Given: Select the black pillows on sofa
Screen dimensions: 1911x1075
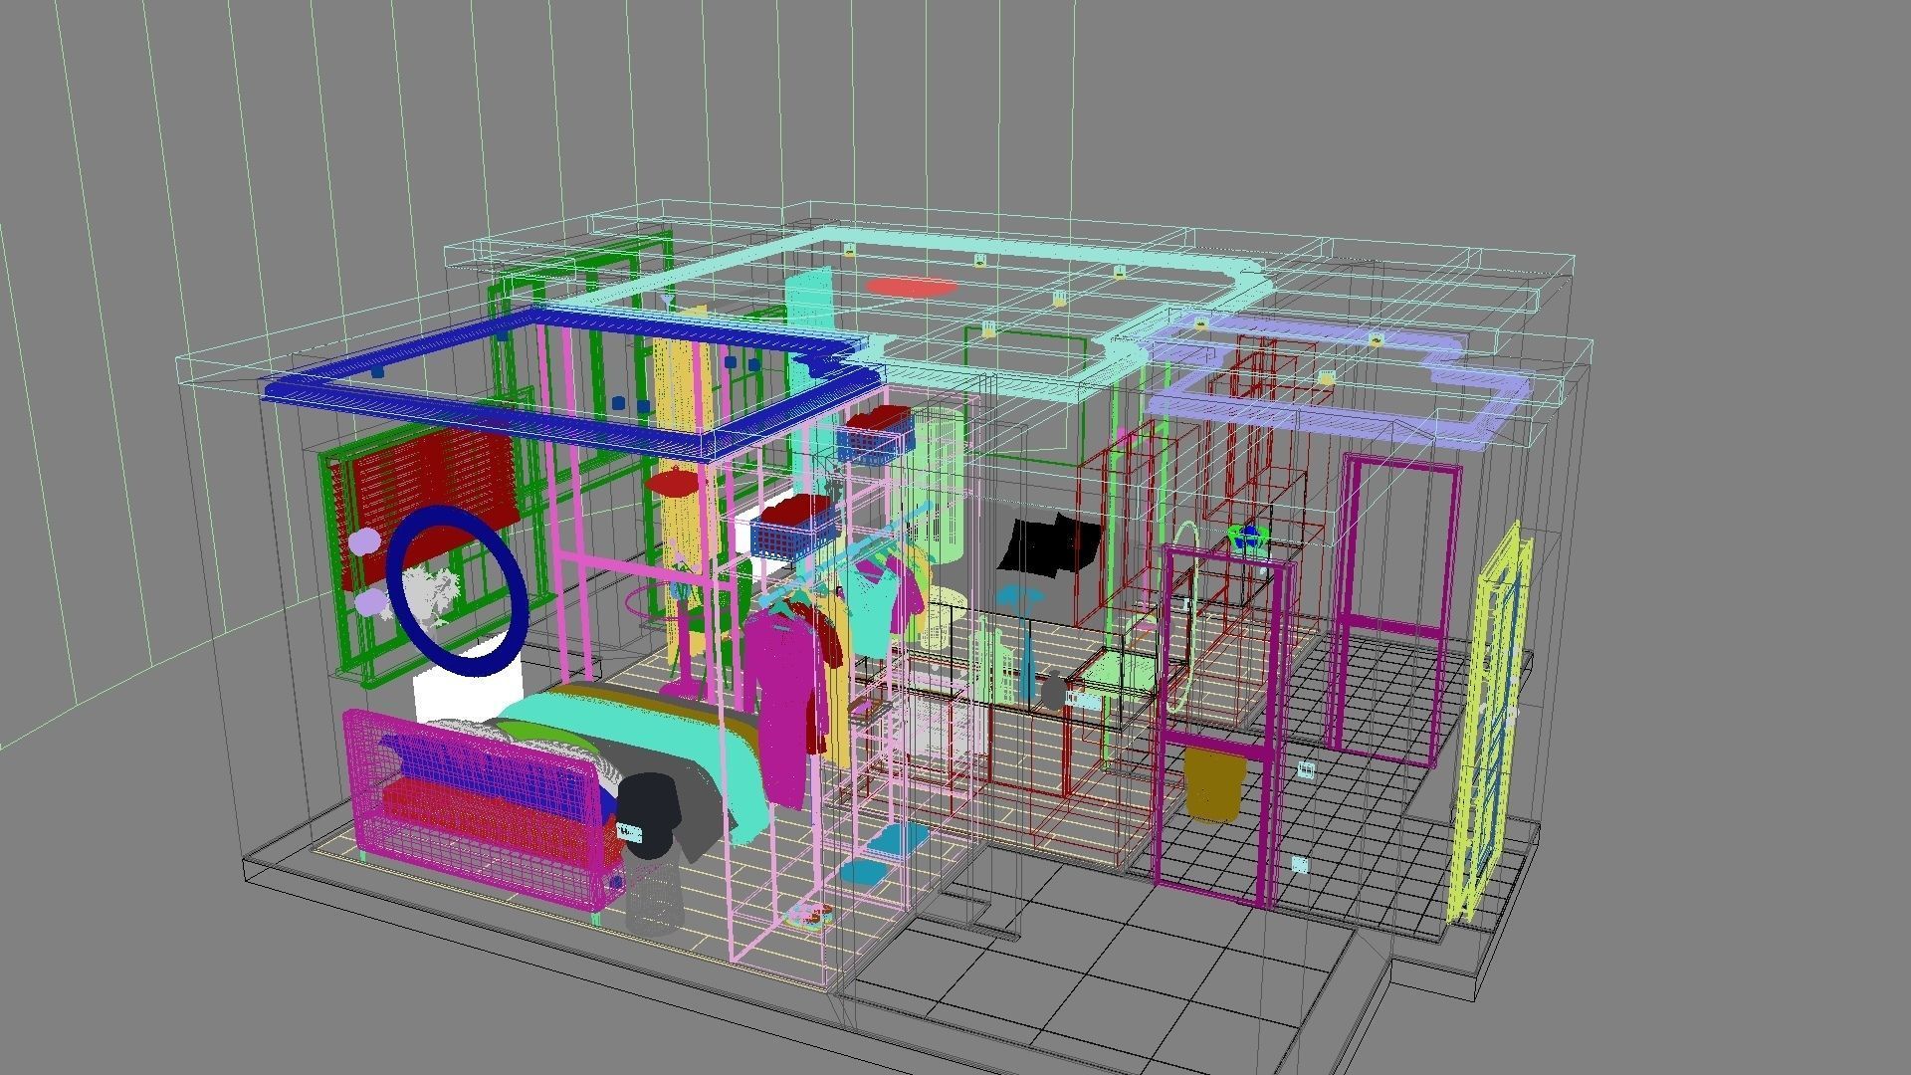Looking at the screenshot, I should [x=1050, y=544].
